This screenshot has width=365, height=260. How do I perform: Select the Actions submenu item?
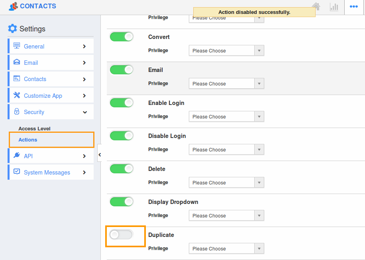coord(28,140)
